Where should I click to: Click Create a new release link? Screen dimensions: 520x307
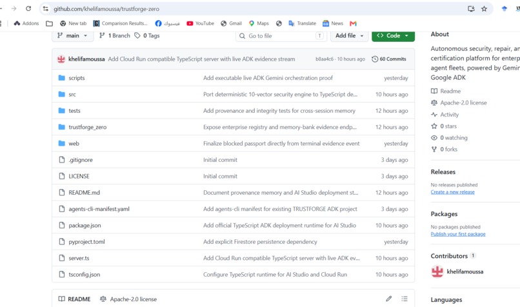coord(452,192)
